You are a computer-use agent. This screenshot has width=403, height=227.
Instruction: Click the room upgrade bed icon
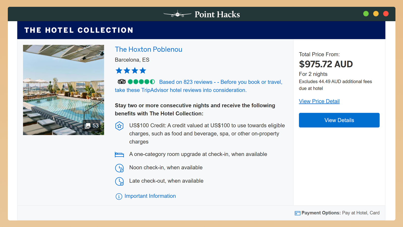[x=119, y=154]
